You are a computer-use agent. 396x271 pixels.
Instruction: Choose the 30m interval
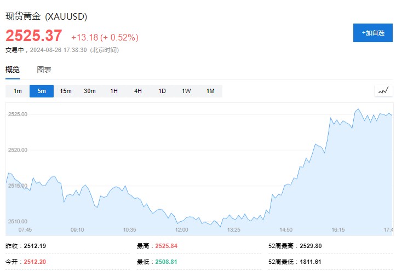(x=90, y=91)
